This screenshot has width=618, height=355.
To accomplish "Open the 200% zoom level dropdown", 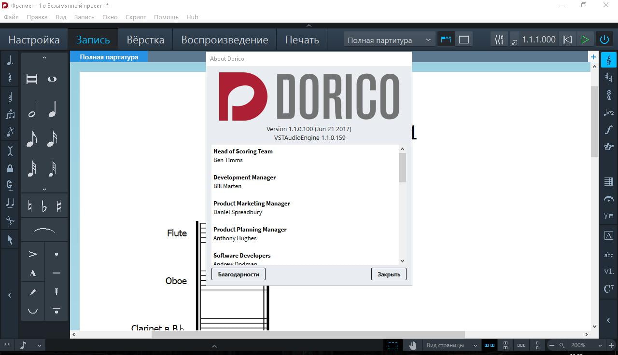I will [586, 345].
